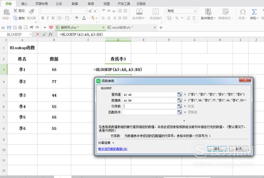Click the 数据表 input field with A3:B8

[x=150, y=100]
